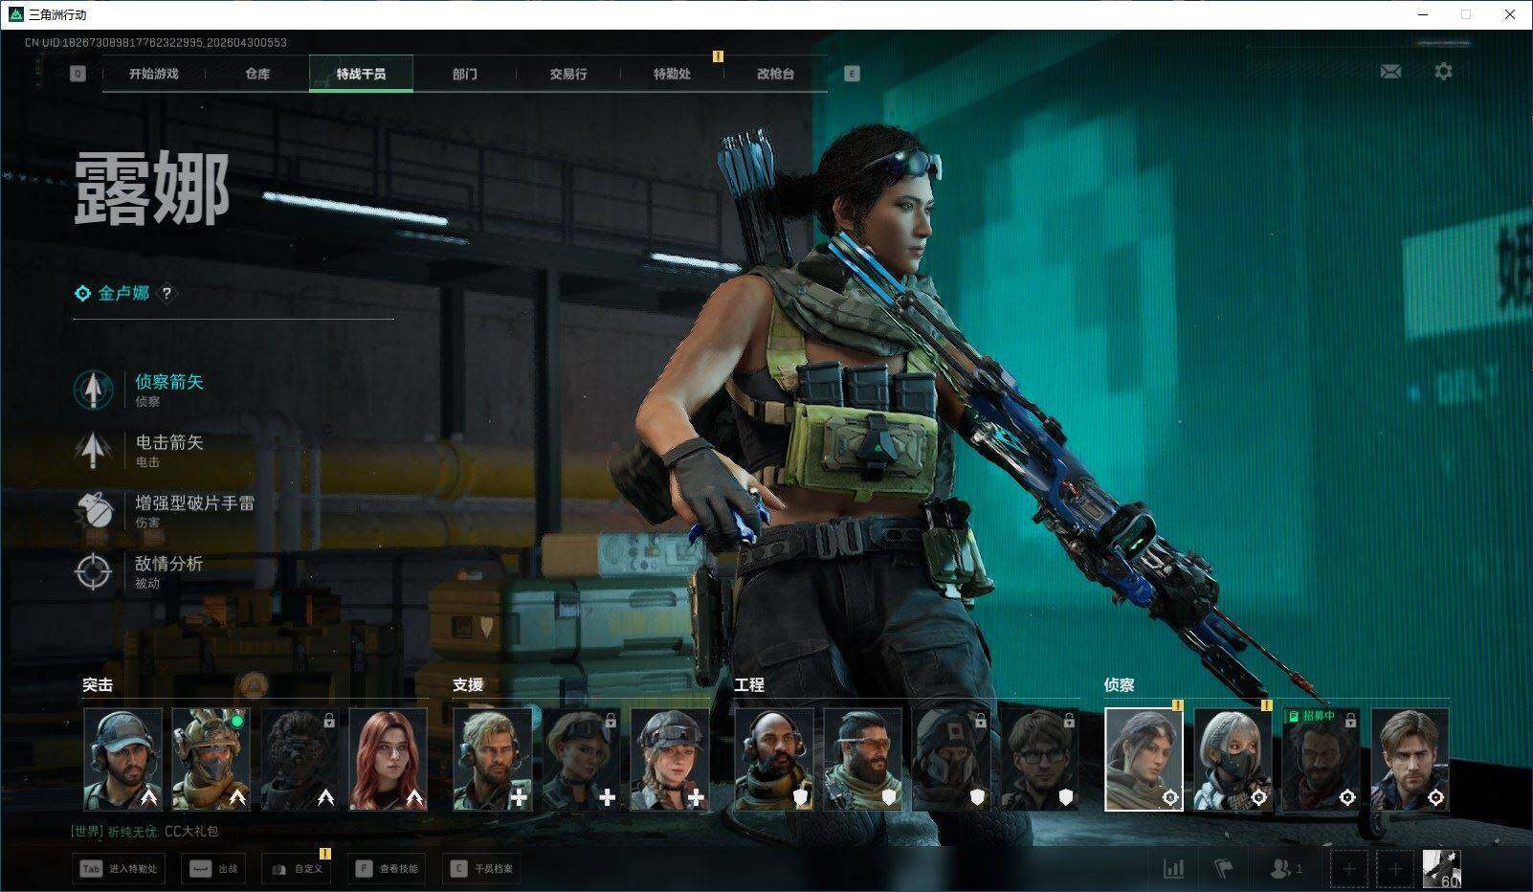Select the locked 支援 operator with goggles

tap(581, 759)
